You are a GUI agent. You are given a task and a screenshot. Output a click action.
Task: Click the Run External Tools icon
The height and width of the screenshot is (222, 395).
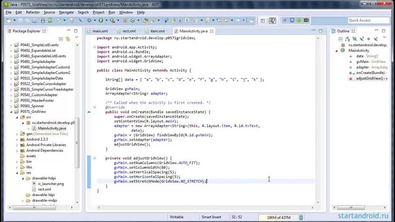click(112, 20)
